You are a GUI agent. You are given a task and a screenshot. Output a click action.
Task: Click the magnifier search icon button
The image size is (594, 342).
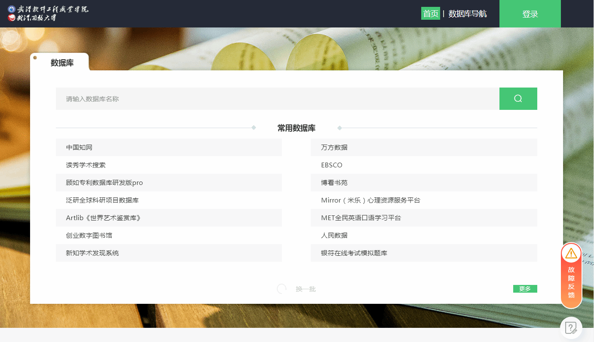coord(518,99)
